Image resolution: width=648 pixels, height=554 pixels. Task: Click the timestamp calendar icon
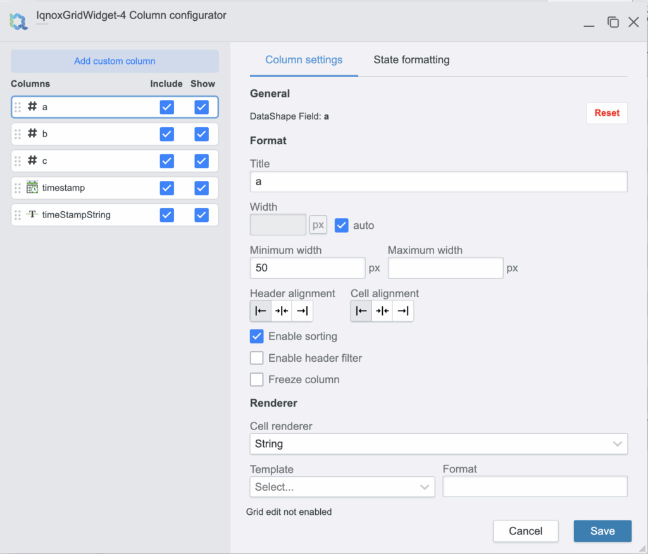pyautogui.click(x=32, y=188)
